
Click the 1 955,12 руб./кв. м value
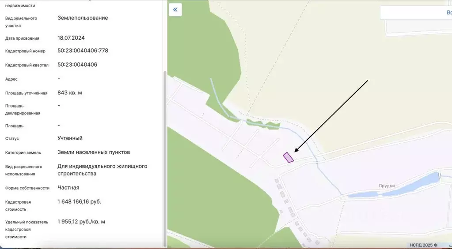pyautogui.click(x=81, y=222)
